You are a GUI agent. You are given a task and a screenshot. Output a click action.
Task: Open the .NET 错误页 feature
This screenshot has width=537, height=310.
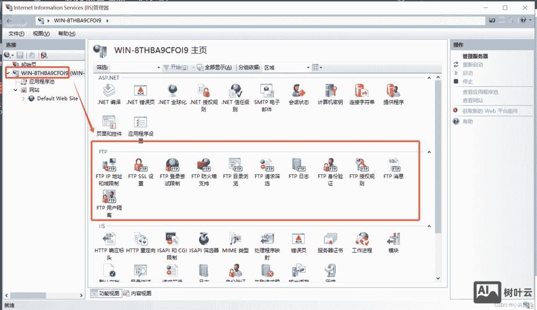(140, 94)
